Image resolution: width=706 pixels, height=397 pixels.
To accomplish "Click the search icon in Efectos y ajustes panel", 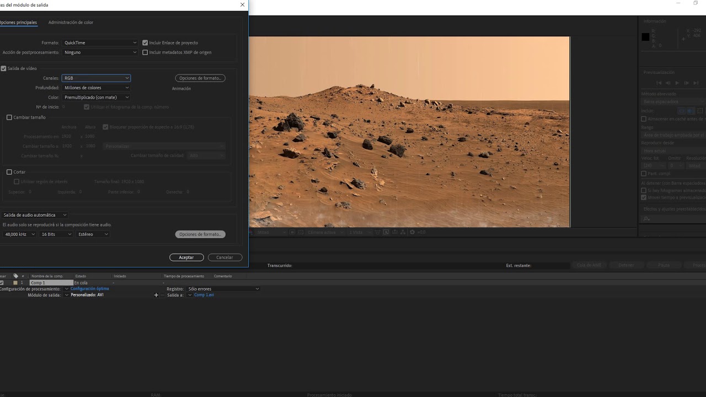I will (x=647, y=219).
